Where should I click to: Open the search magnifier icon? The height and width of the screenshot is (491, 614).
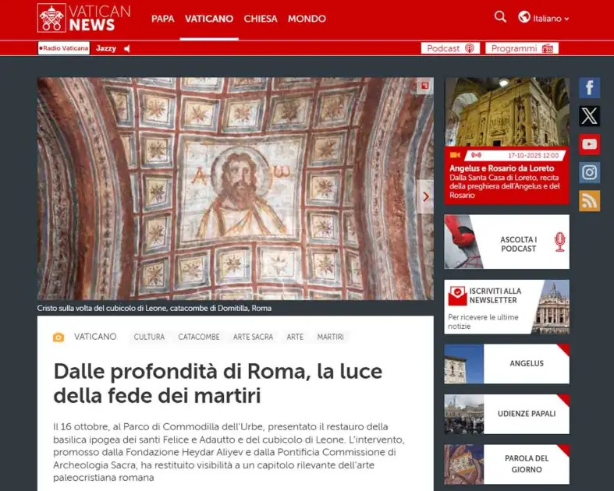tap(500, 17)
